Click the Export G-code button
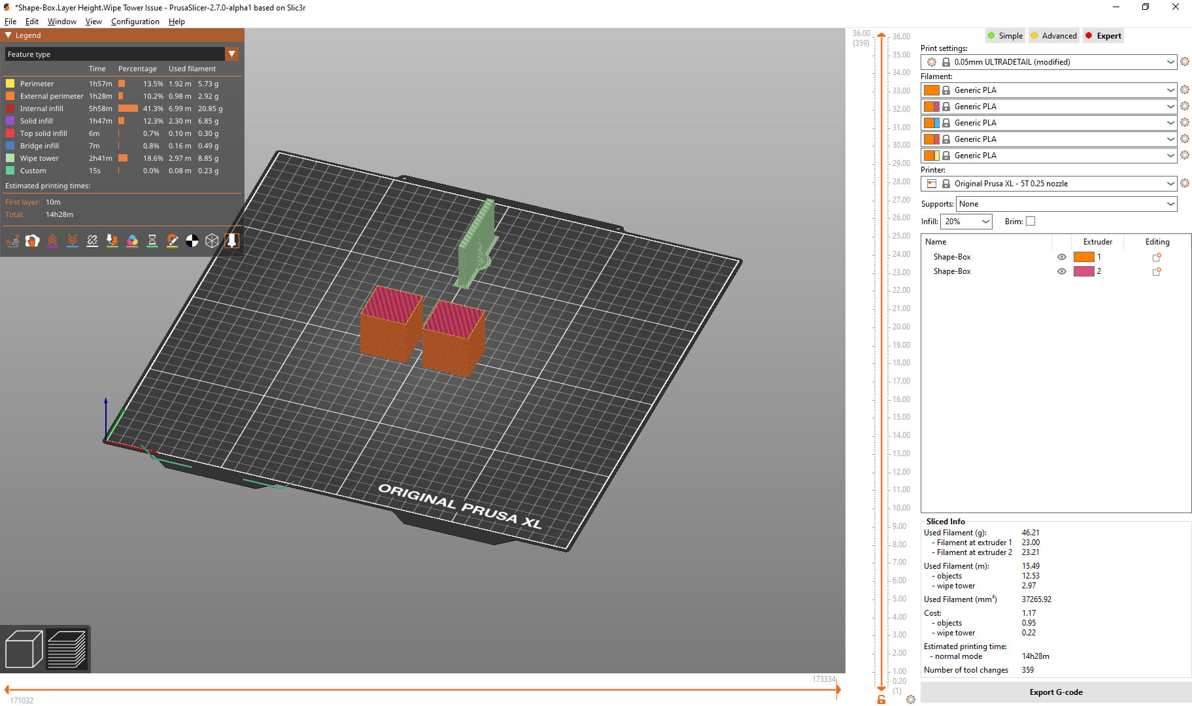This screenshot has height=706, width=1192. tap(1055, 692)
